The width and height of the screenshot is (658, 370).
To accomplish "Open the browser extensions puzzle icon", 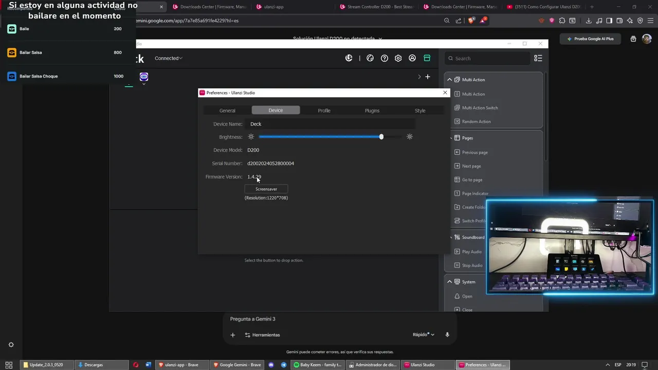I will 562,21.
